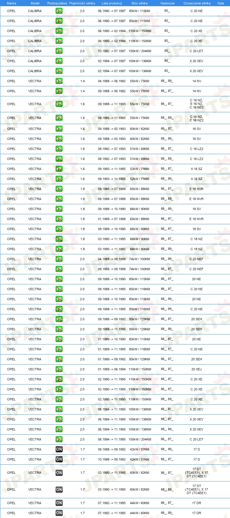
Task: Click '51kW / 69KM' in the C 16 LZ2 86_, 87_ row
Action: click(x=140, y=149)
